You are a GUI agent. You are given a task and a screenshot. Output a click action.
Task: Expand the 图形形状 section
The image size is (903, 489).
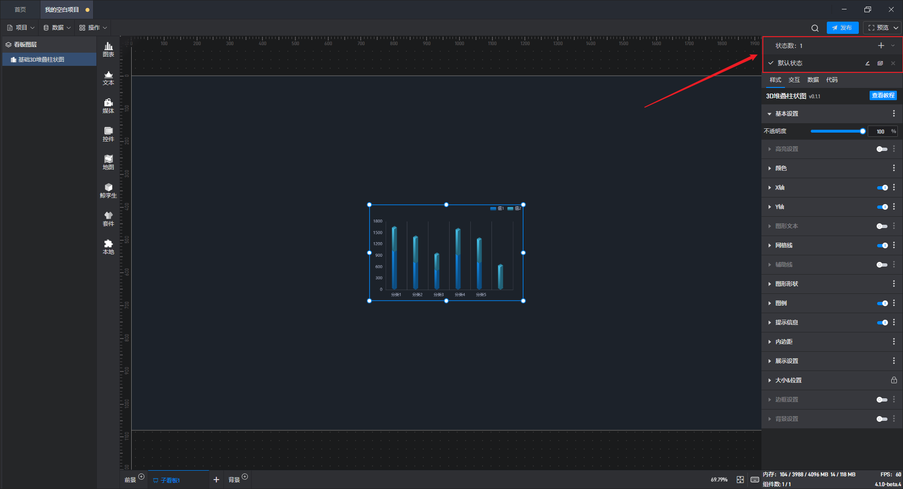click(x=769, y=284)
